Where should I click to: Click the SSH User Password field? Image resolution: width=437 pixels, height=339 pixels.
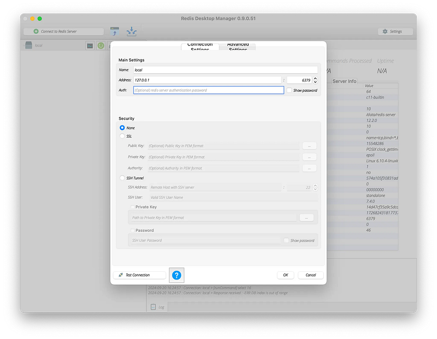(x=206, y=240)
